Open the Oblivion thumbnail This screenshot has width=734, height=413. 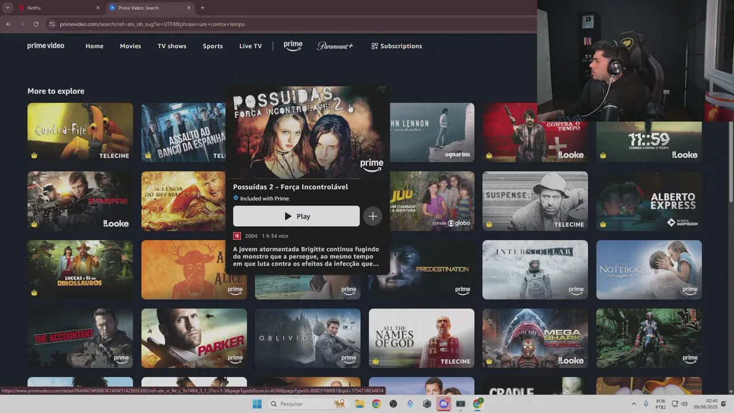pyautogui.click(x=308, y=338)
